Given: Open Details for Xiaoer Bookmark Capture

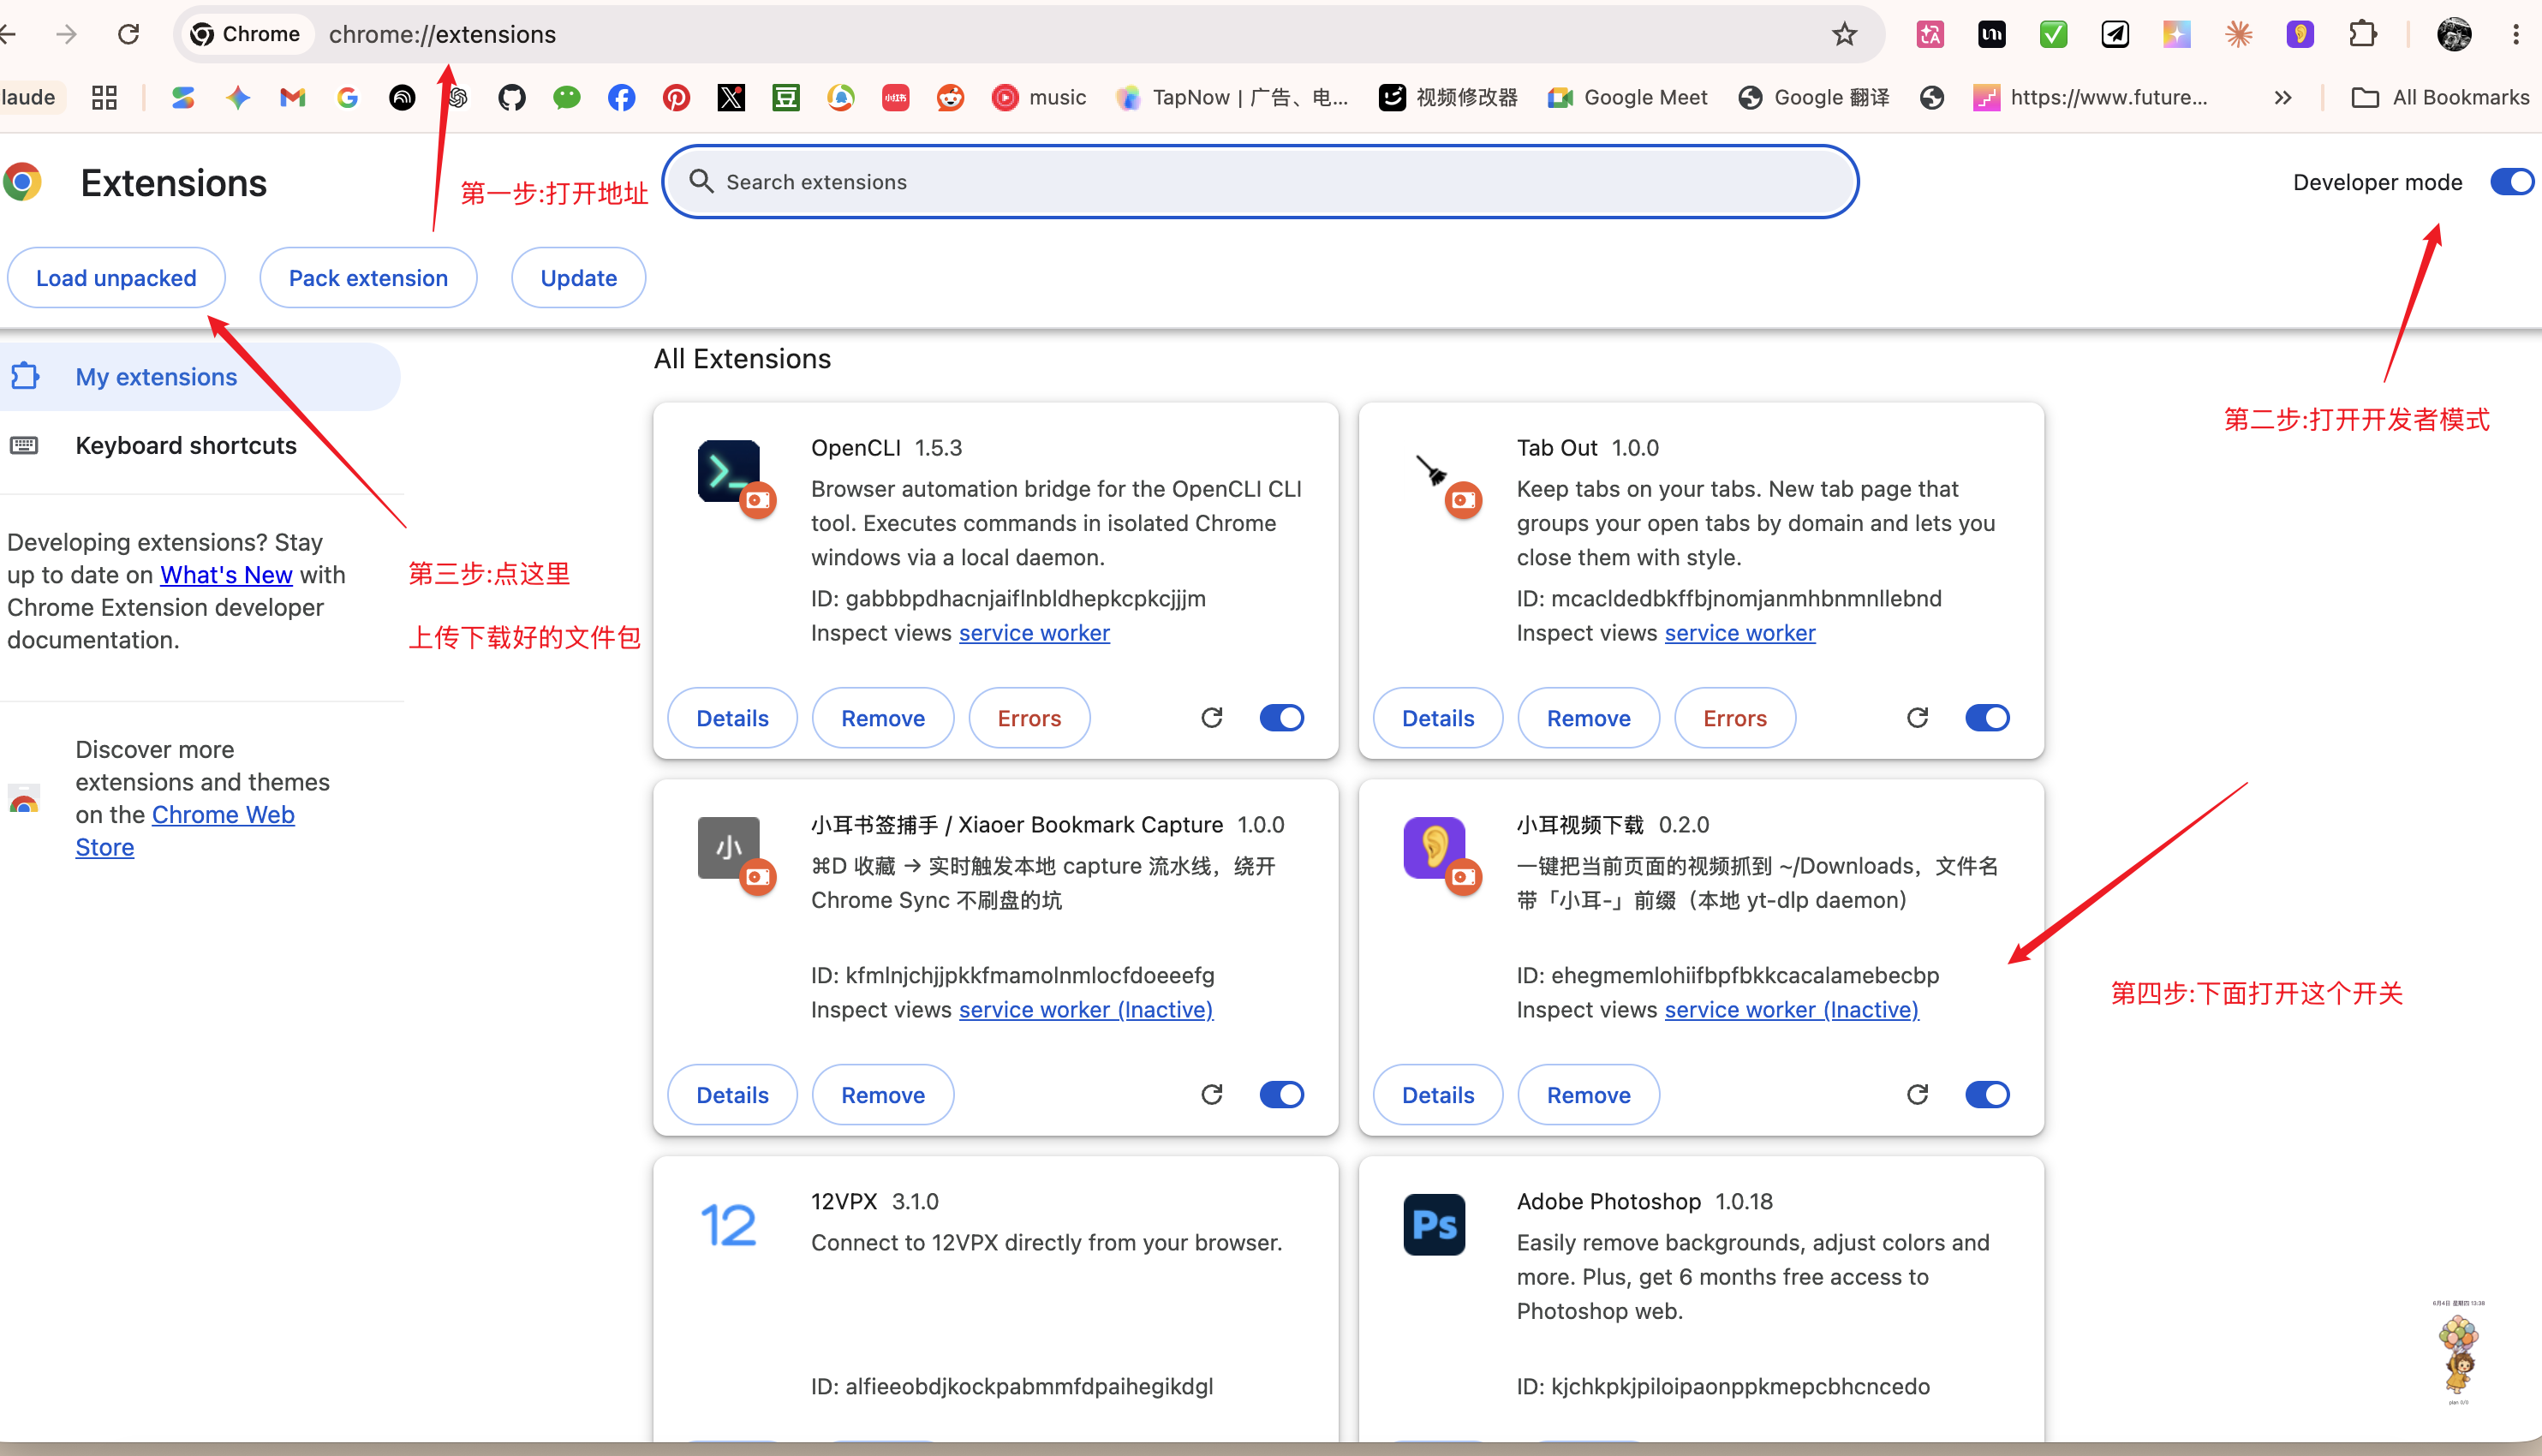Looking at the screenshot, I should click(732, 1095).
